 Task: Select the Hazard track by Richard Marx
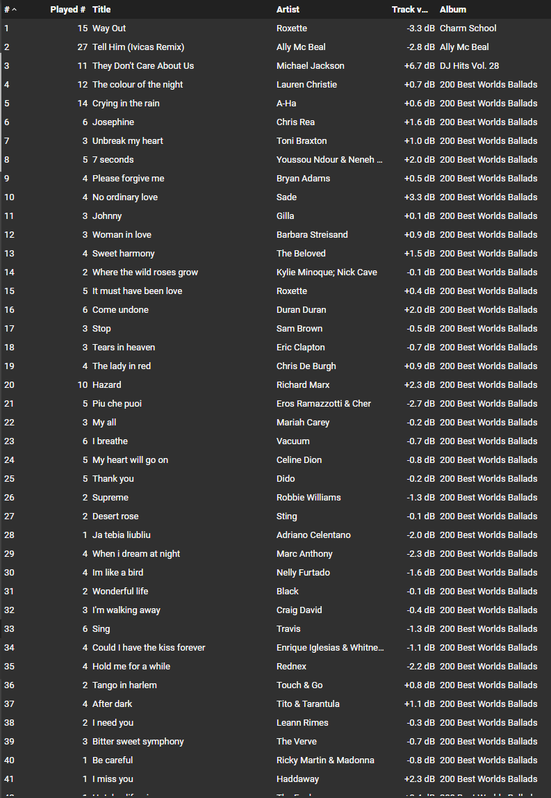point(107,385)
